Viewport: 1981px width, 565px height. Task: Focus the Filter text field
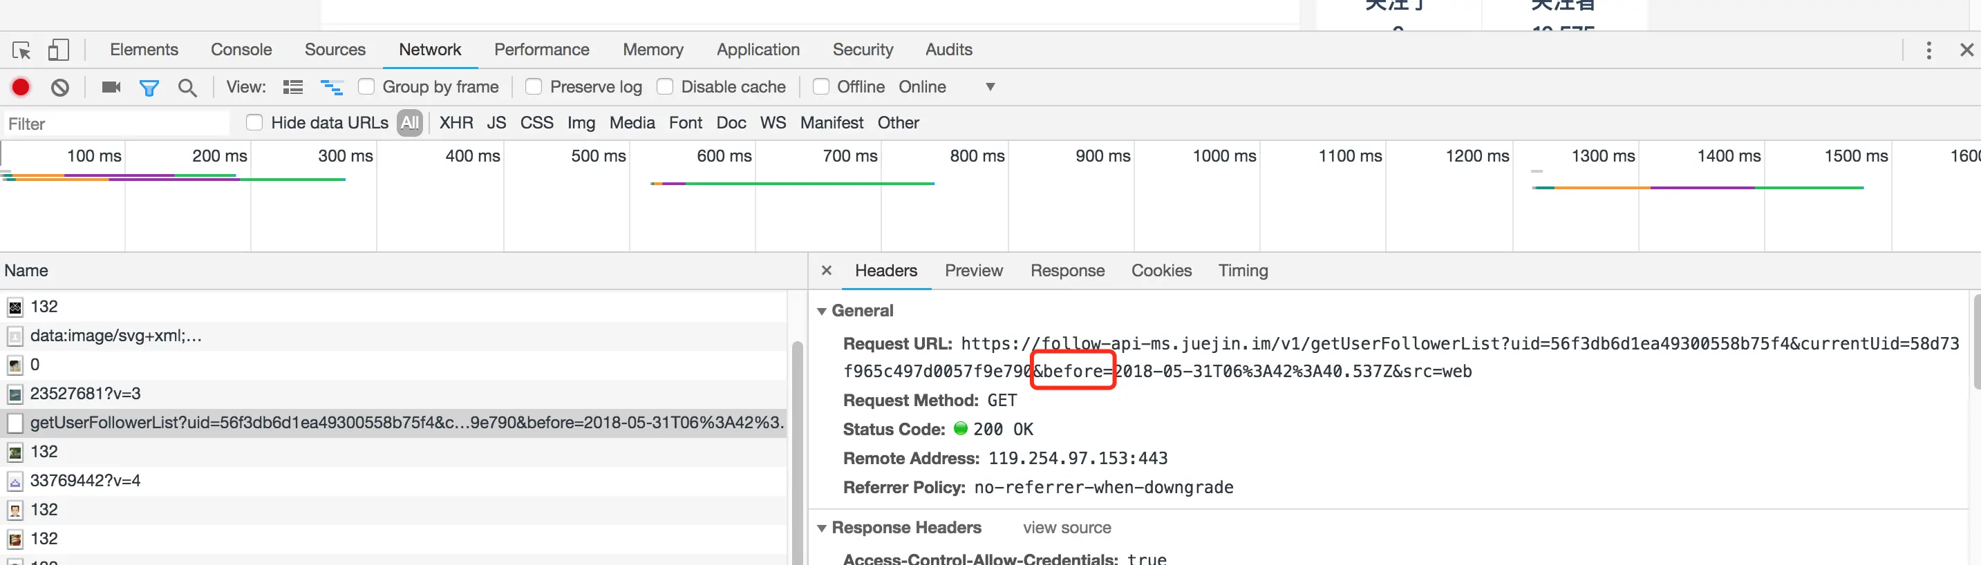pos(117,124)
